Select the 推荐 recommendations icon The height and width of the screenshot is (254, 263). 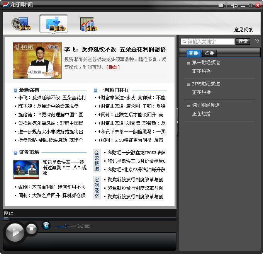(x=54, y=24)
